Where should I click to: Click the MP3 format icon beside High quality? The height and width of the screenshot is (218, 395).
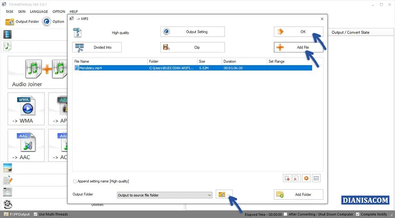pos(77,32)
